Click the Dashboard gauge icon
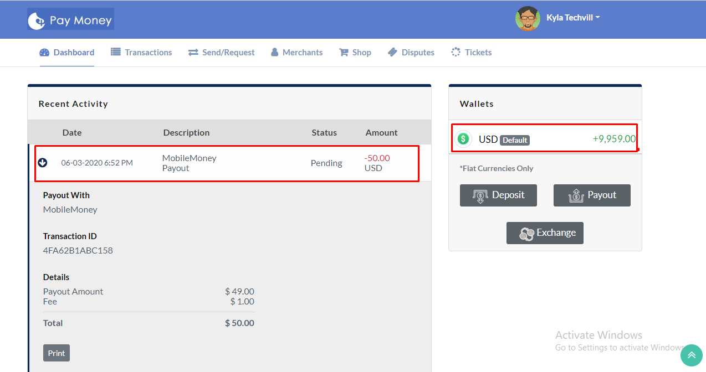Viewport: 706px width, 372px height. click(44, 53)
